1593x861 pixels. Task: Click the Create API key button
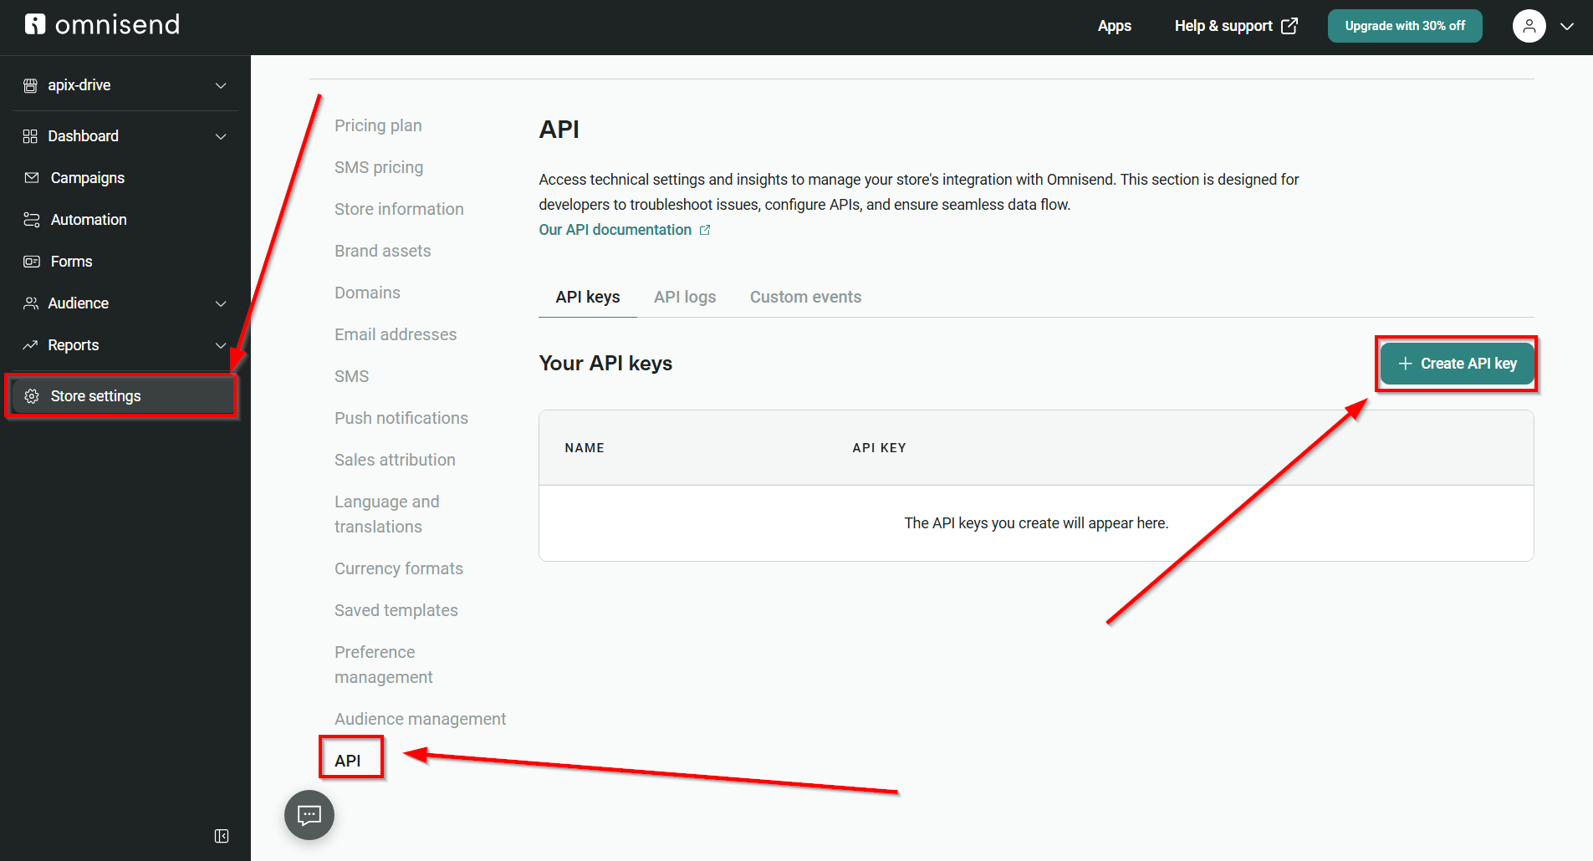pos(1455,364)
